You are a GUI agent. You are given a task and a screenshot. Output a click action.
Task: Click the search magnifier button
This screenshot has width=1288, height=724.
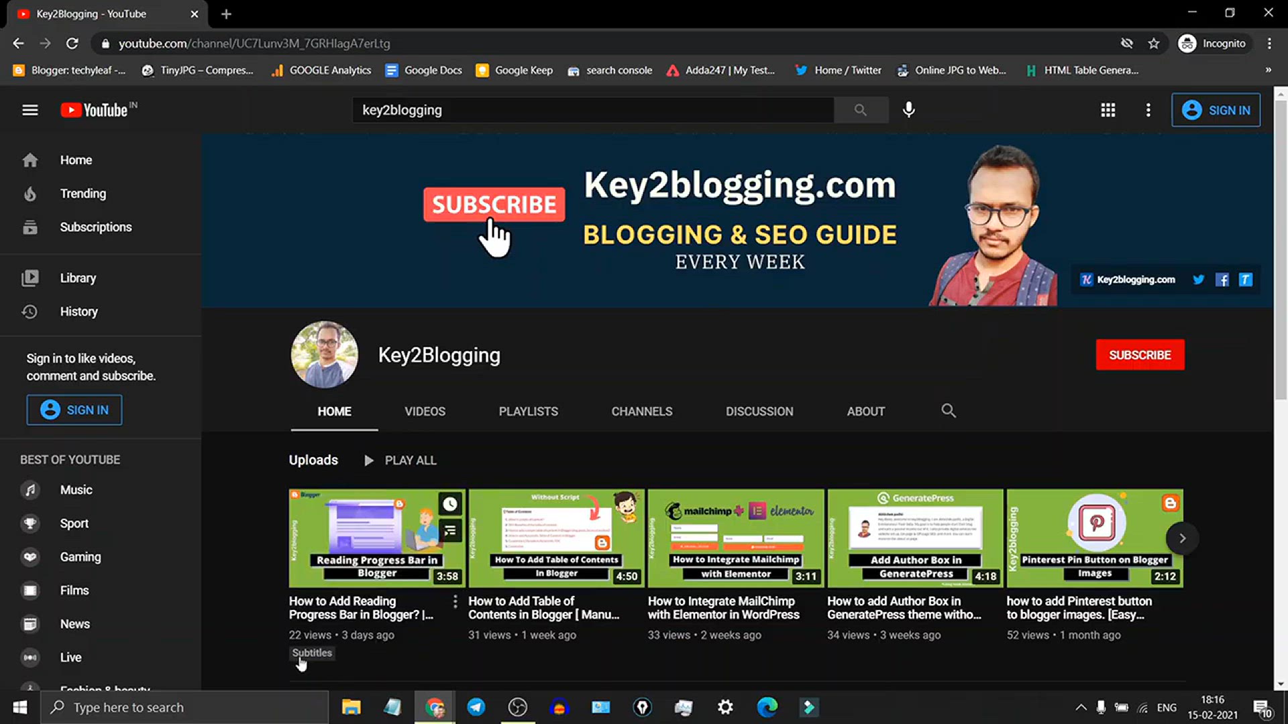pyautogui.click(x=861, y=110)
